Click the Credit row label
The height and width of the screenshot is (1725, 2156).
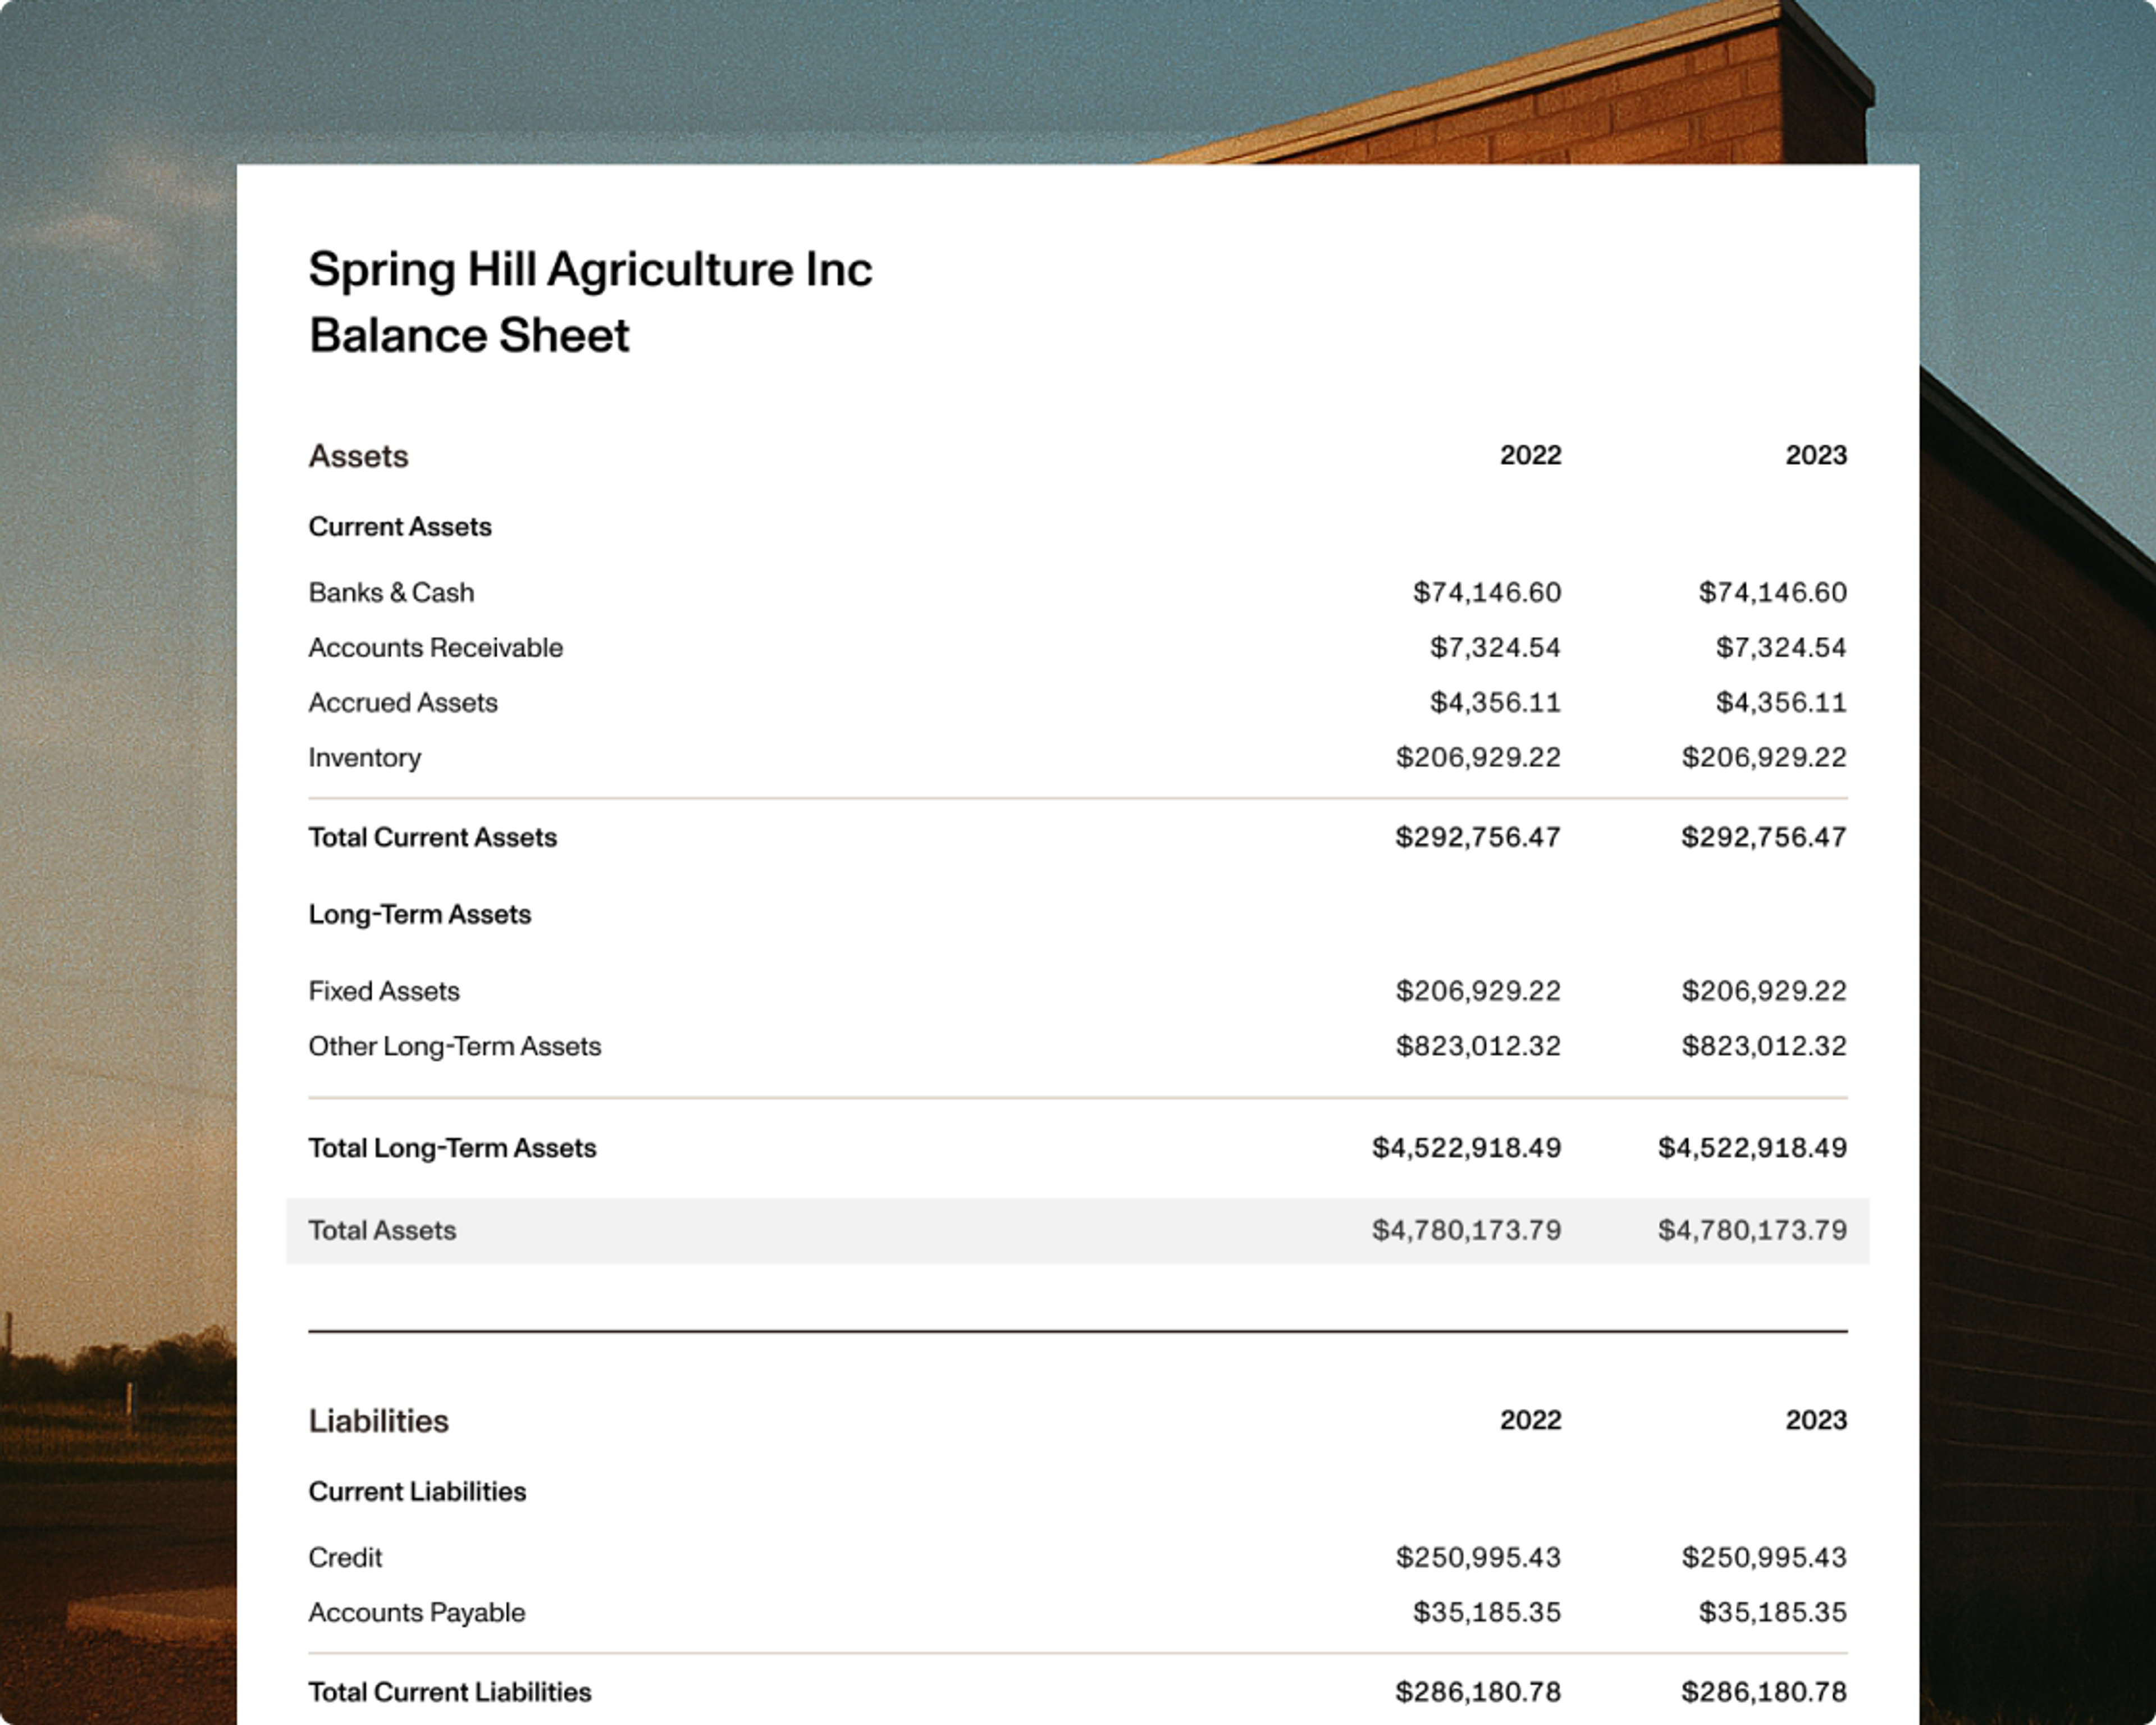(345, 1557)
